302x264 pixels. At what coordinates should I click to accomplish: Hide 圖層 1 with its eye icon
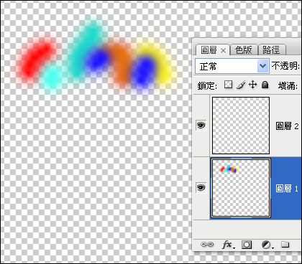[x=201, y=187]
